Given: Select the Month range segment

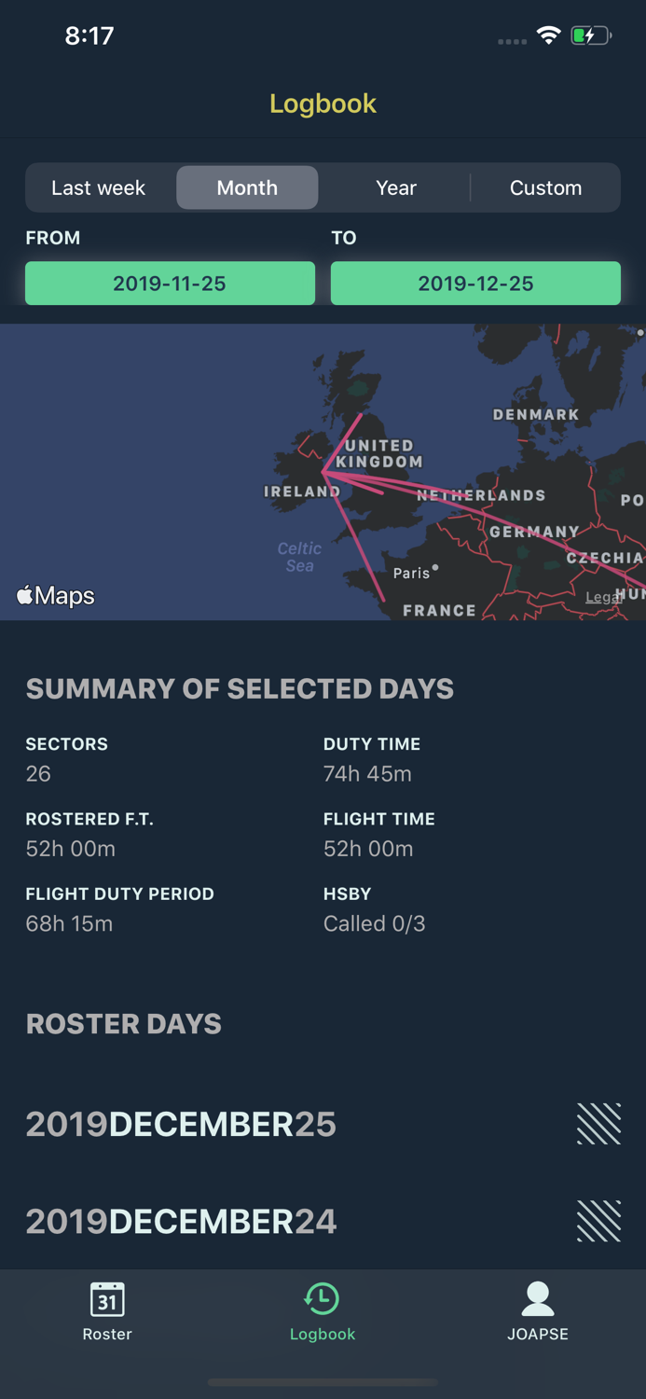Looking at the screenshot, I should click(247, 187).
